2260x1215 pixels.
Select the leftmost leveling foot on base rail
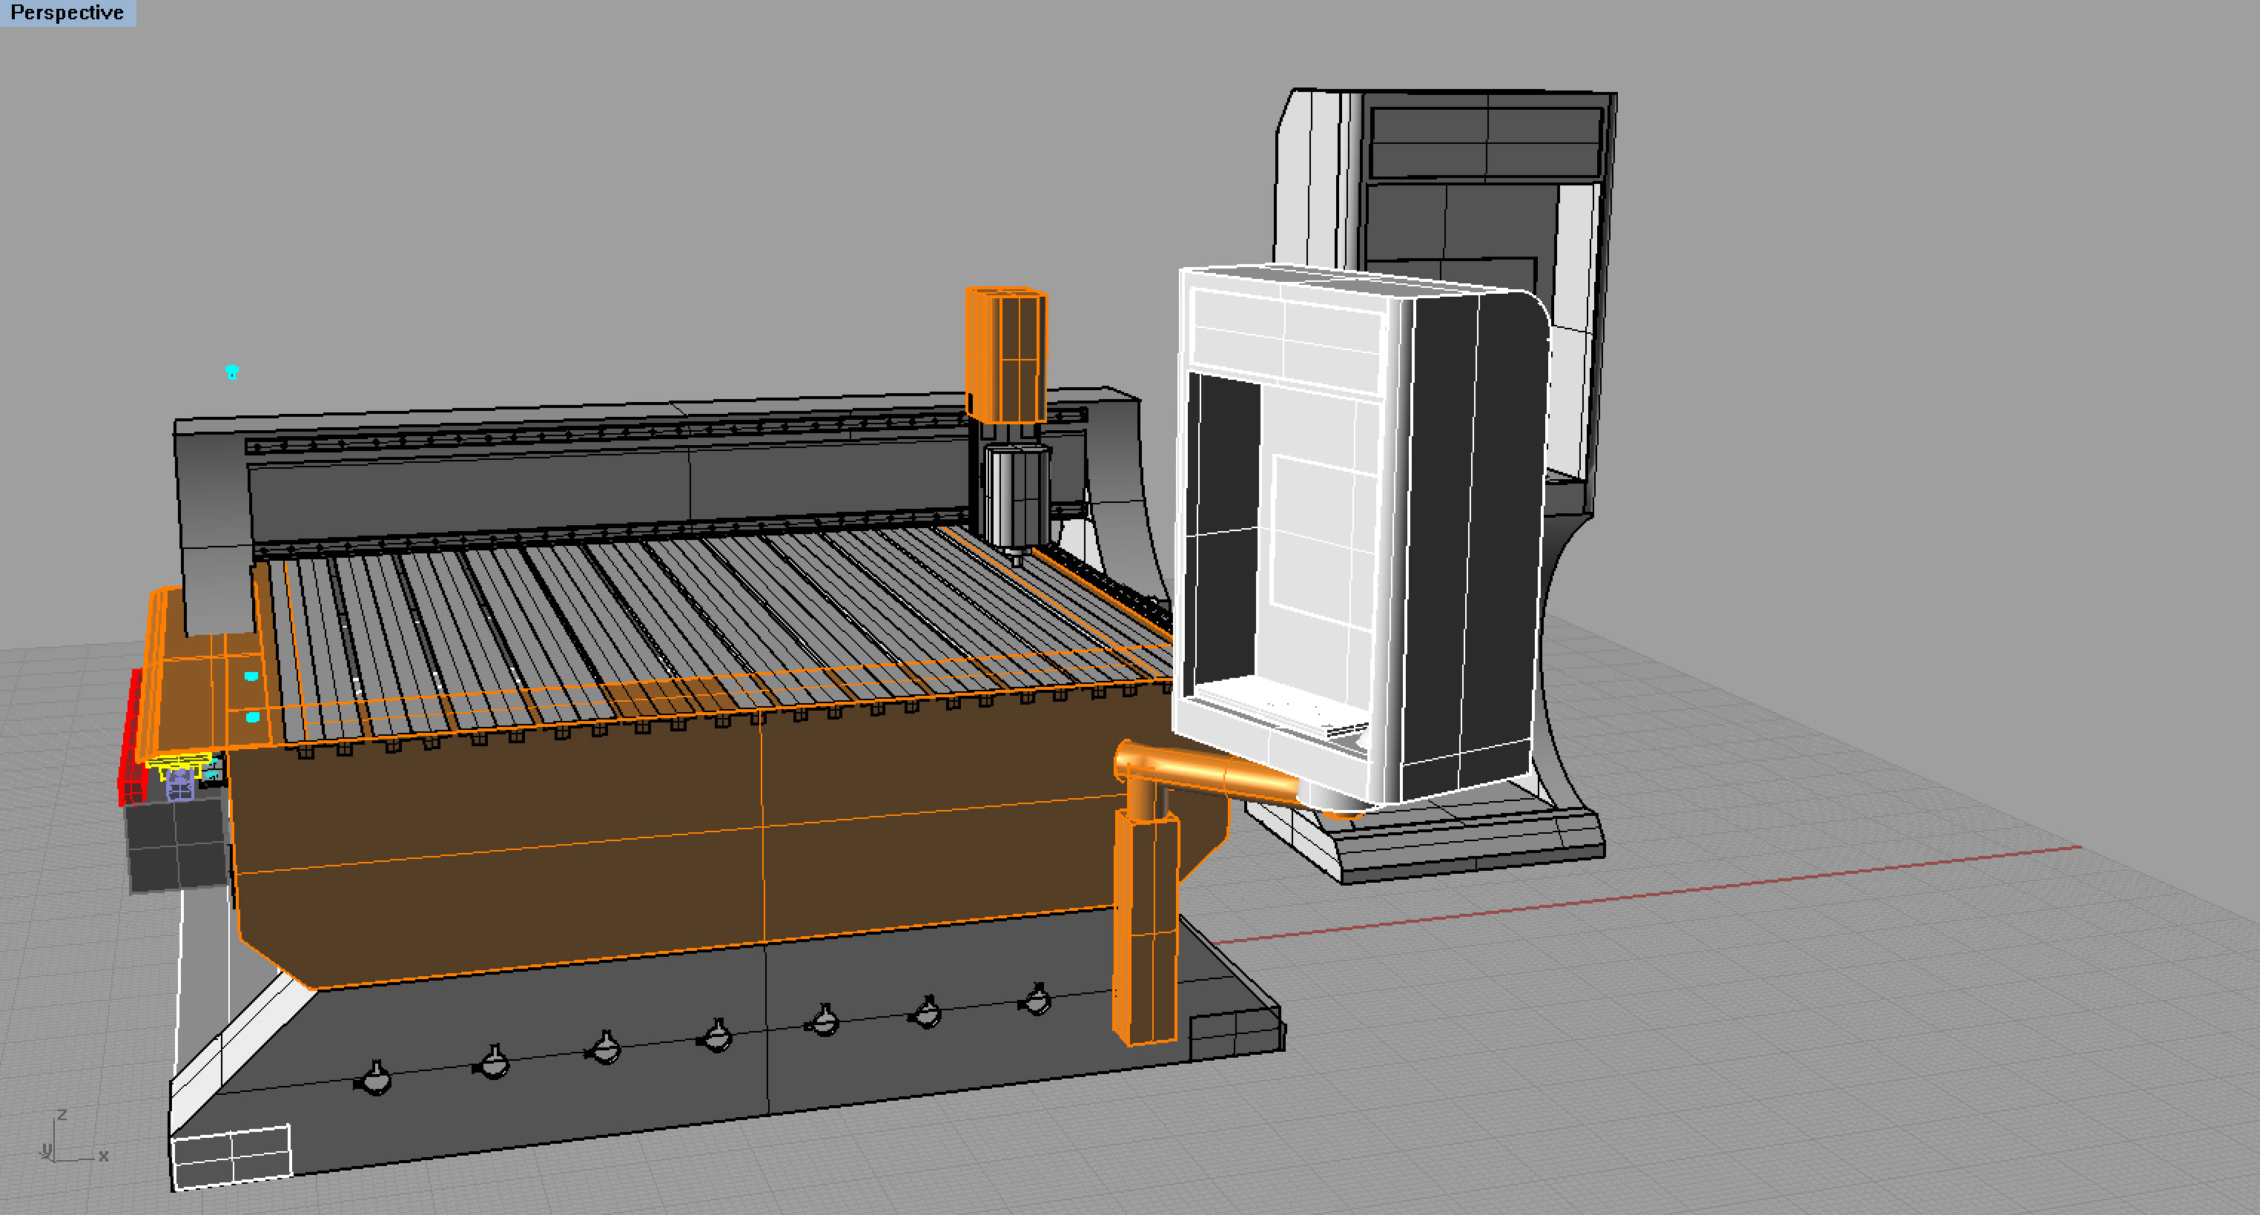[377, 1080]
